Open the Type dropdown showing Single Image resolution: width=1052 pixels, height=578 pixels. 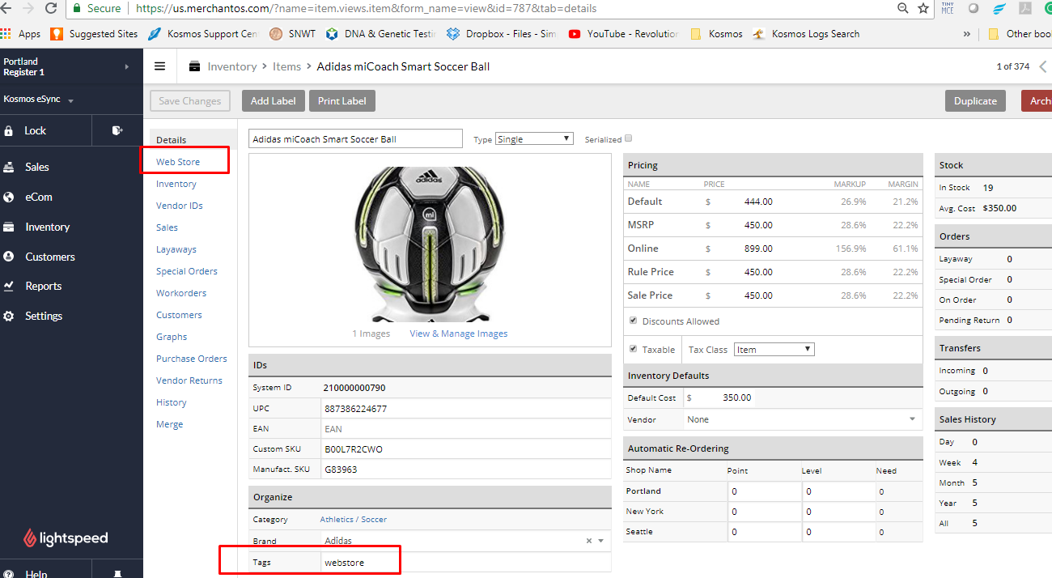tap(534, 138)
